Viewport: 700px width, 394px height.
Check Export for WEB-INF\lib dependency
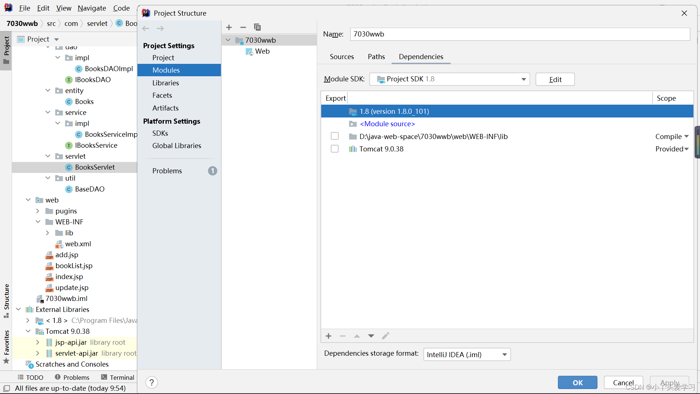[335, 136]
